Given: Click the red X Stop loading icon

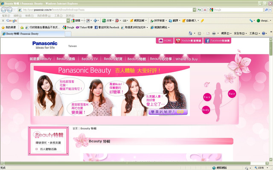Looking at the screenshot, I should (x=205, y=10).
